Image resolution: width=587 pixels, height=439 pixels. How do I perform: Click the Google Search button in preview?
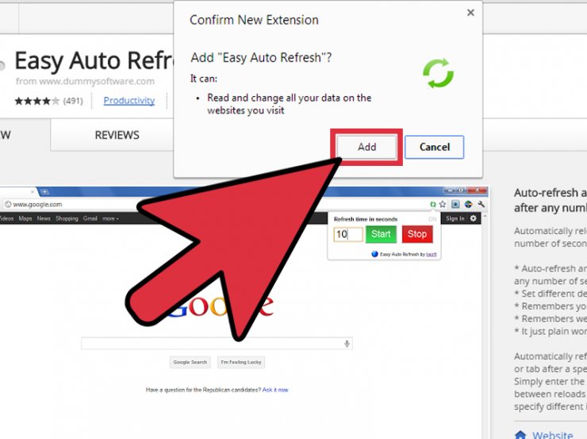pyautogui.click(x=190, y=362)
